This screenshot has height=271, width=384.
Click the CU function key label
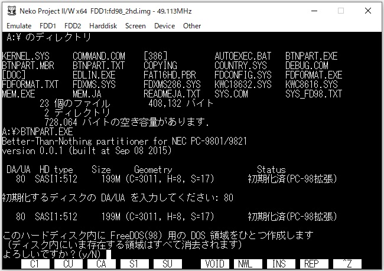coord(69,264)
